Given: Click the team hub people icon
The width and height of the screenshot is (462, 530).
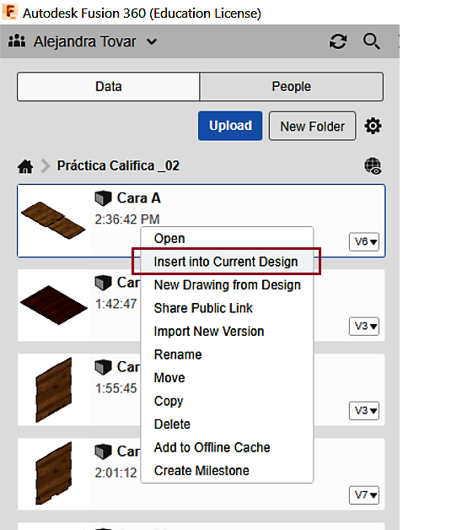Looking at the screenshot, I should coord(17,41).
